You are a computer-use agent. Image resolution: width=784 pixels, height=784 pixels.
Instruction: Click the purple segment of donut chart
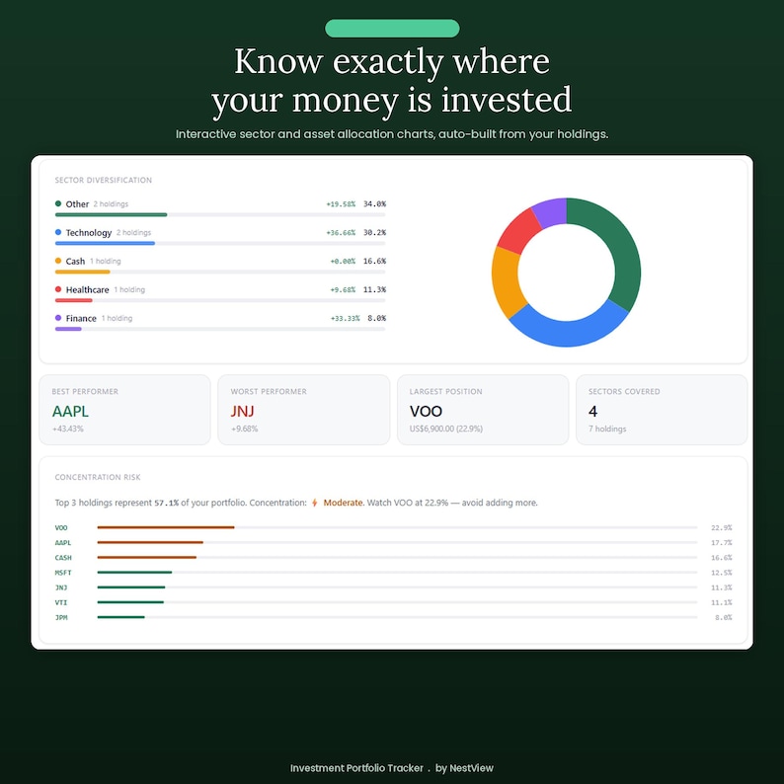pyautogui.click(x=551, y=212)
